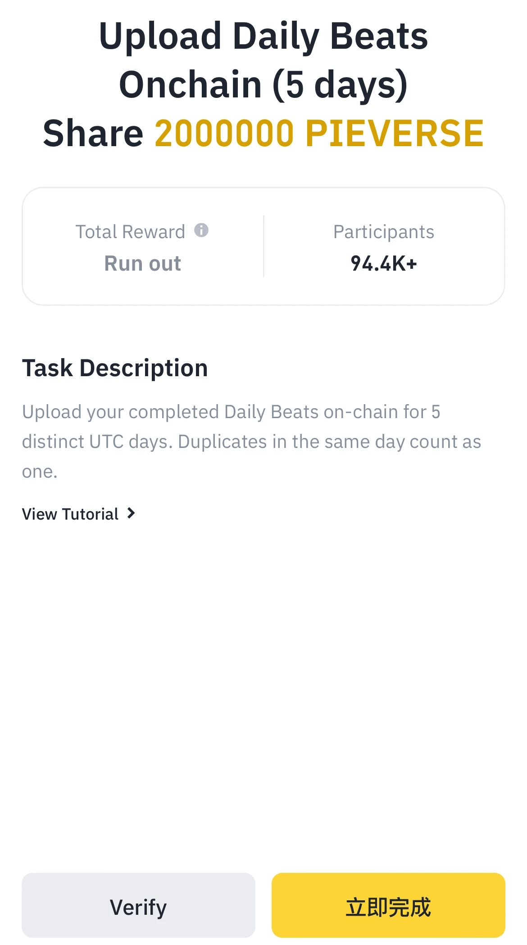Tap the 'Participants' label
Screen dimensions: 527x945
click(383, 232)
